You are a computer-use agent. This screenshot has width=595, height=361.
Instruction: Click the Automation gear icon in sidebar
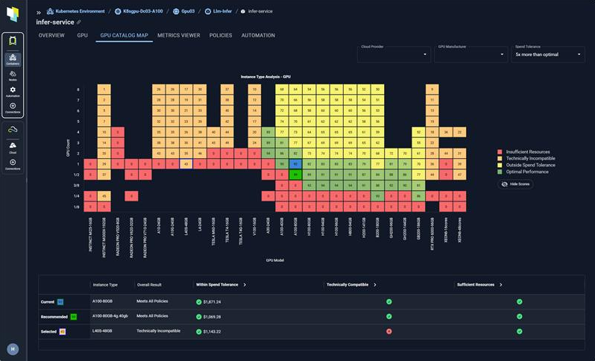[13, 91]
